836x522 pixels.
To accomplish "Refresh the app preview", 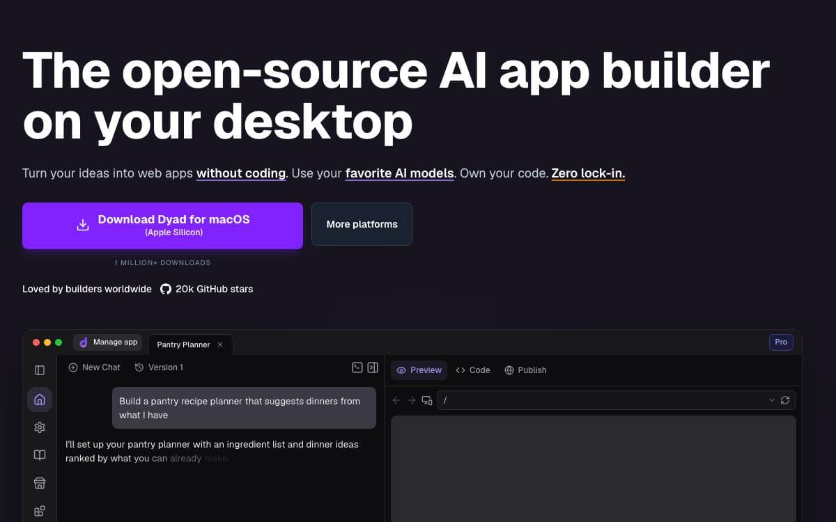I will (785, 400).
